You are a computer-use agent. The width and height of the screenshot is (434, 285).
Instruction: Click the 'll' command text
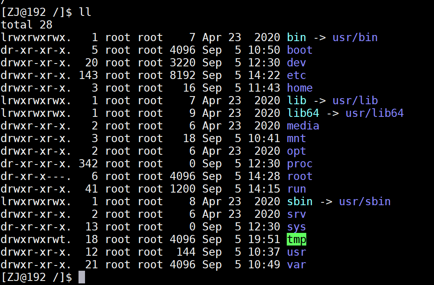[85, 12]
